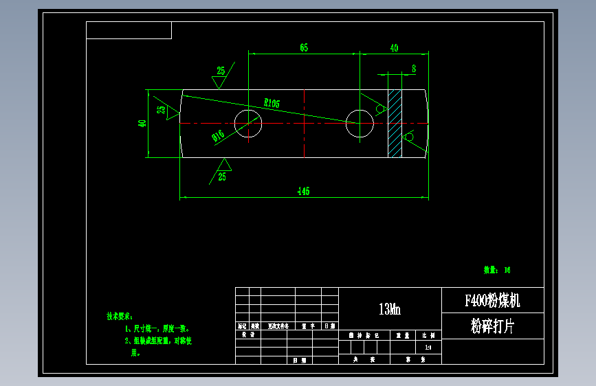Click the empty rectangle at drawing frame corner
Viewport: 596px width, 386px height.
(129, 30)
